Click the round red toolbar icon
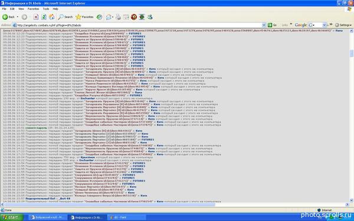 (x=134, y=17)
